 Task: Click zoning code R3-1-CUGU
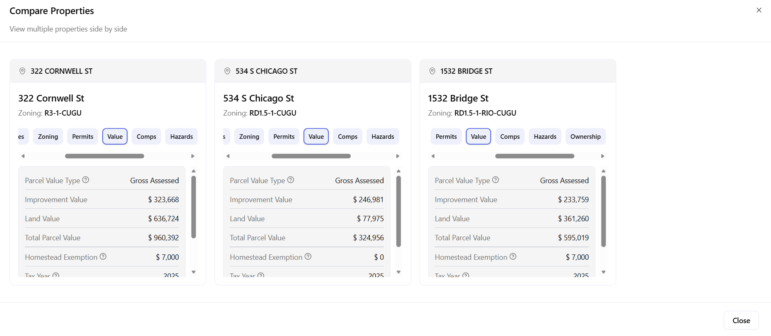point(63,113)
